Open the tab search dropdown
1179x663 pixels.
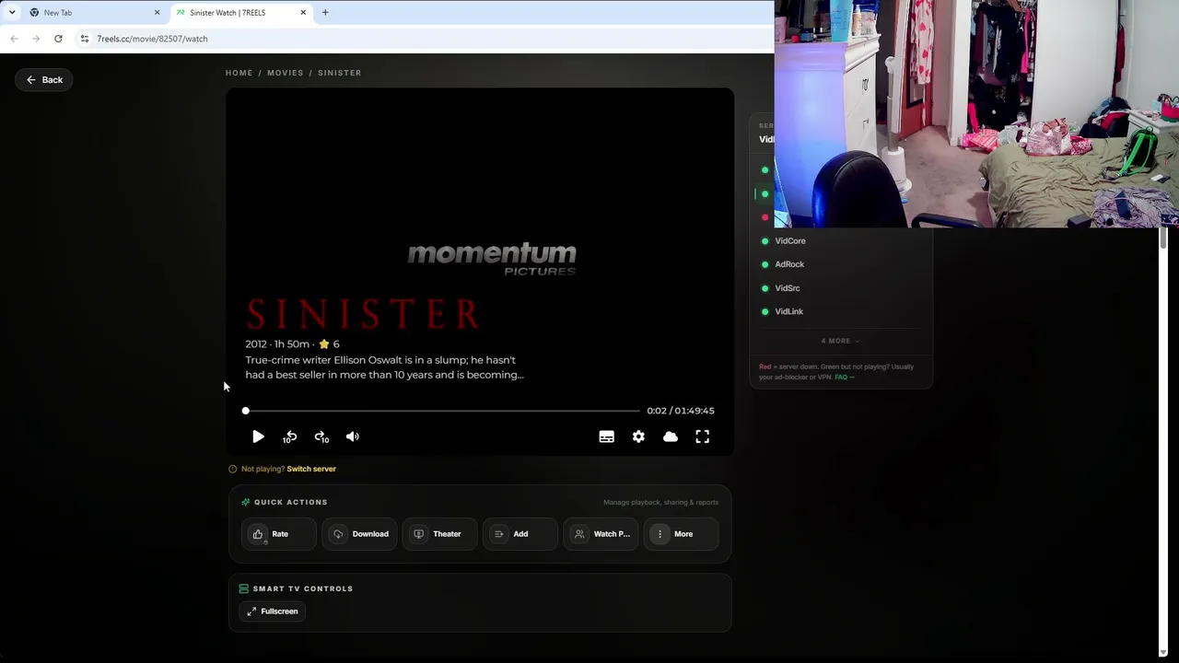[x=12, y=13]
